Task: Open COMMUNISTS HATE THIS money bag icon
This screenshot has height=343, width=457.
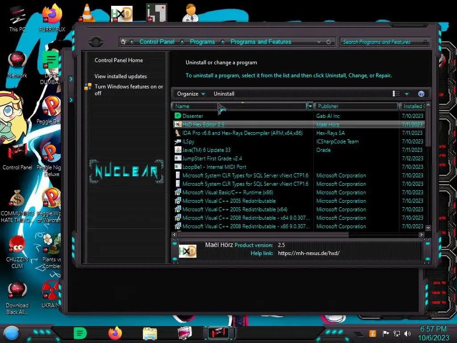Action: tap(17, 206)
